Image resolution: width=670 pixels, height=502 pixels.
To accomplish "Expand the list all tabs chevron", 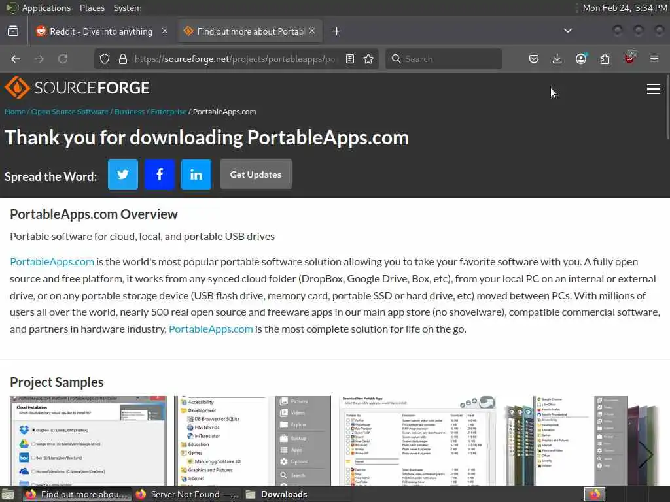I will coord(567,31).
